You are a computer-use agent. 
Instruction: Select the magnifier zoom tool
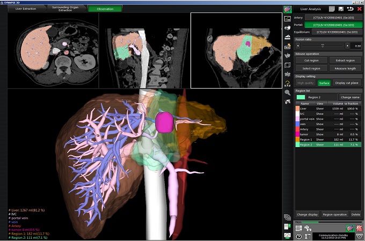coord(287,93)
